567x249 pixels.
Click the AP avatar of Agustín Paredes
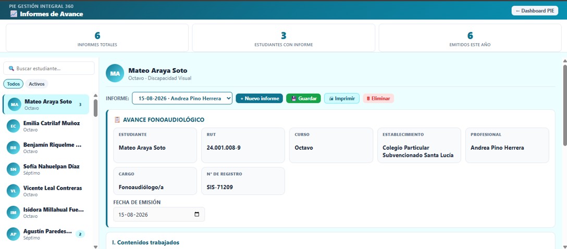pyautogui.click(x=14, y=234)
